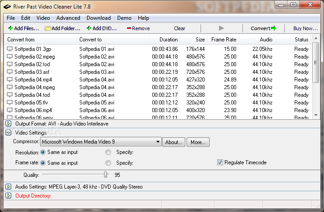The height and width of the screenshot is (212, 324).
Task: Click the file icon of Softpedia 06.mp4
Action: pos(10,110)
